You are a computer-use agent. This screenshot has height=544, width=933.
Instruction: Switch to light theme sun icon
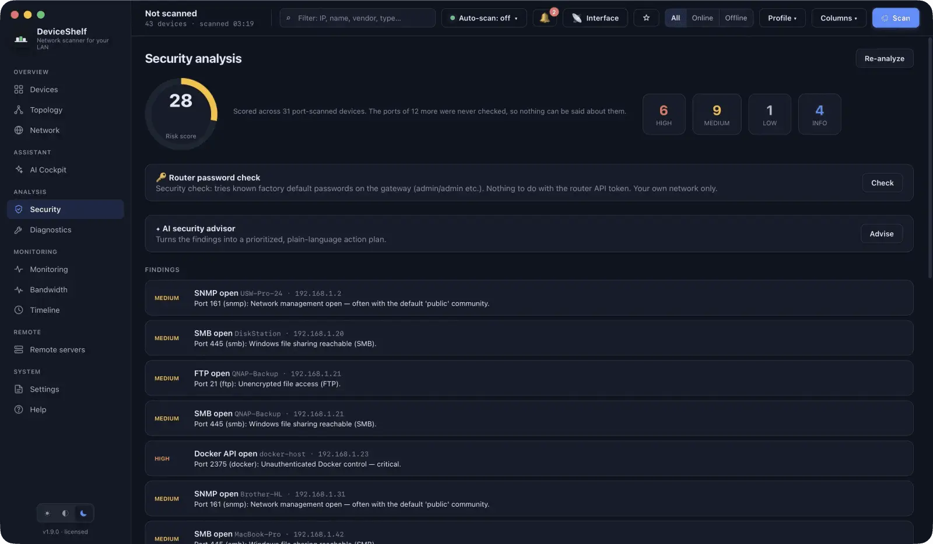tap(47, 513)
